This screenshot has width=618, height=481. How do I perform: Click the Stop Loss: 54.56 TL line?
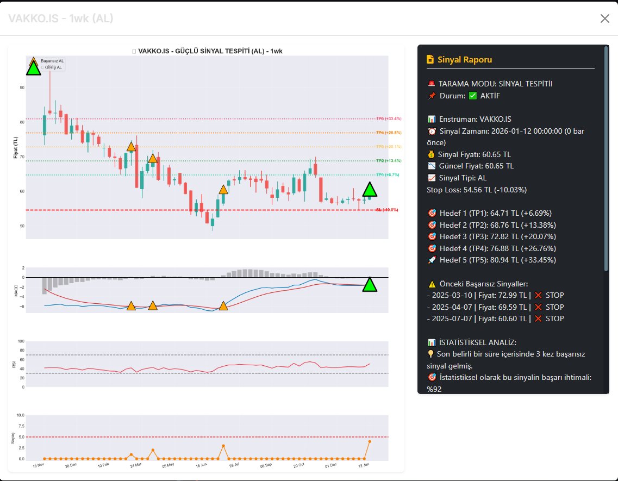click(x=477, y=190)
